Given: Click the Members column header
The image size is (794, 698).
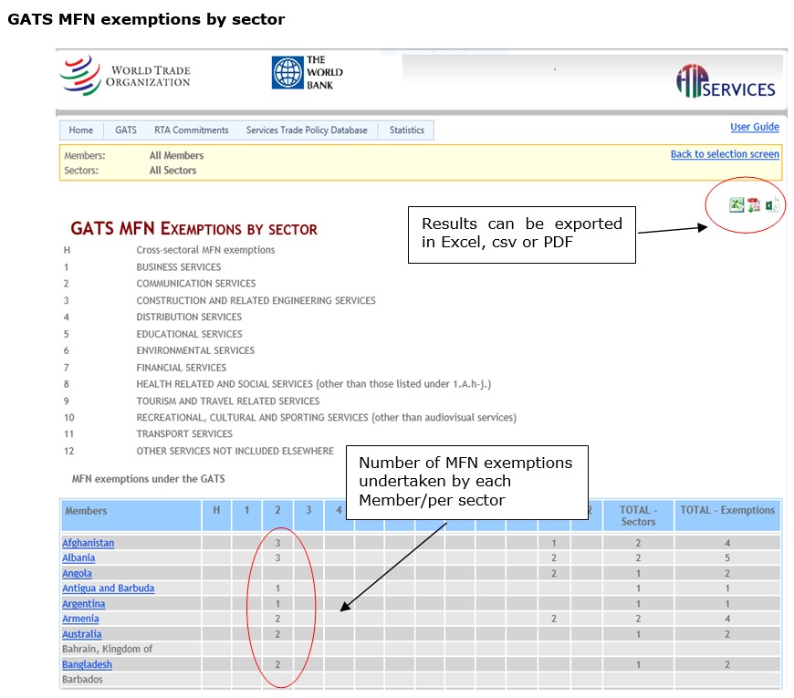Looking at the screenshot, I should click(131, 516).
